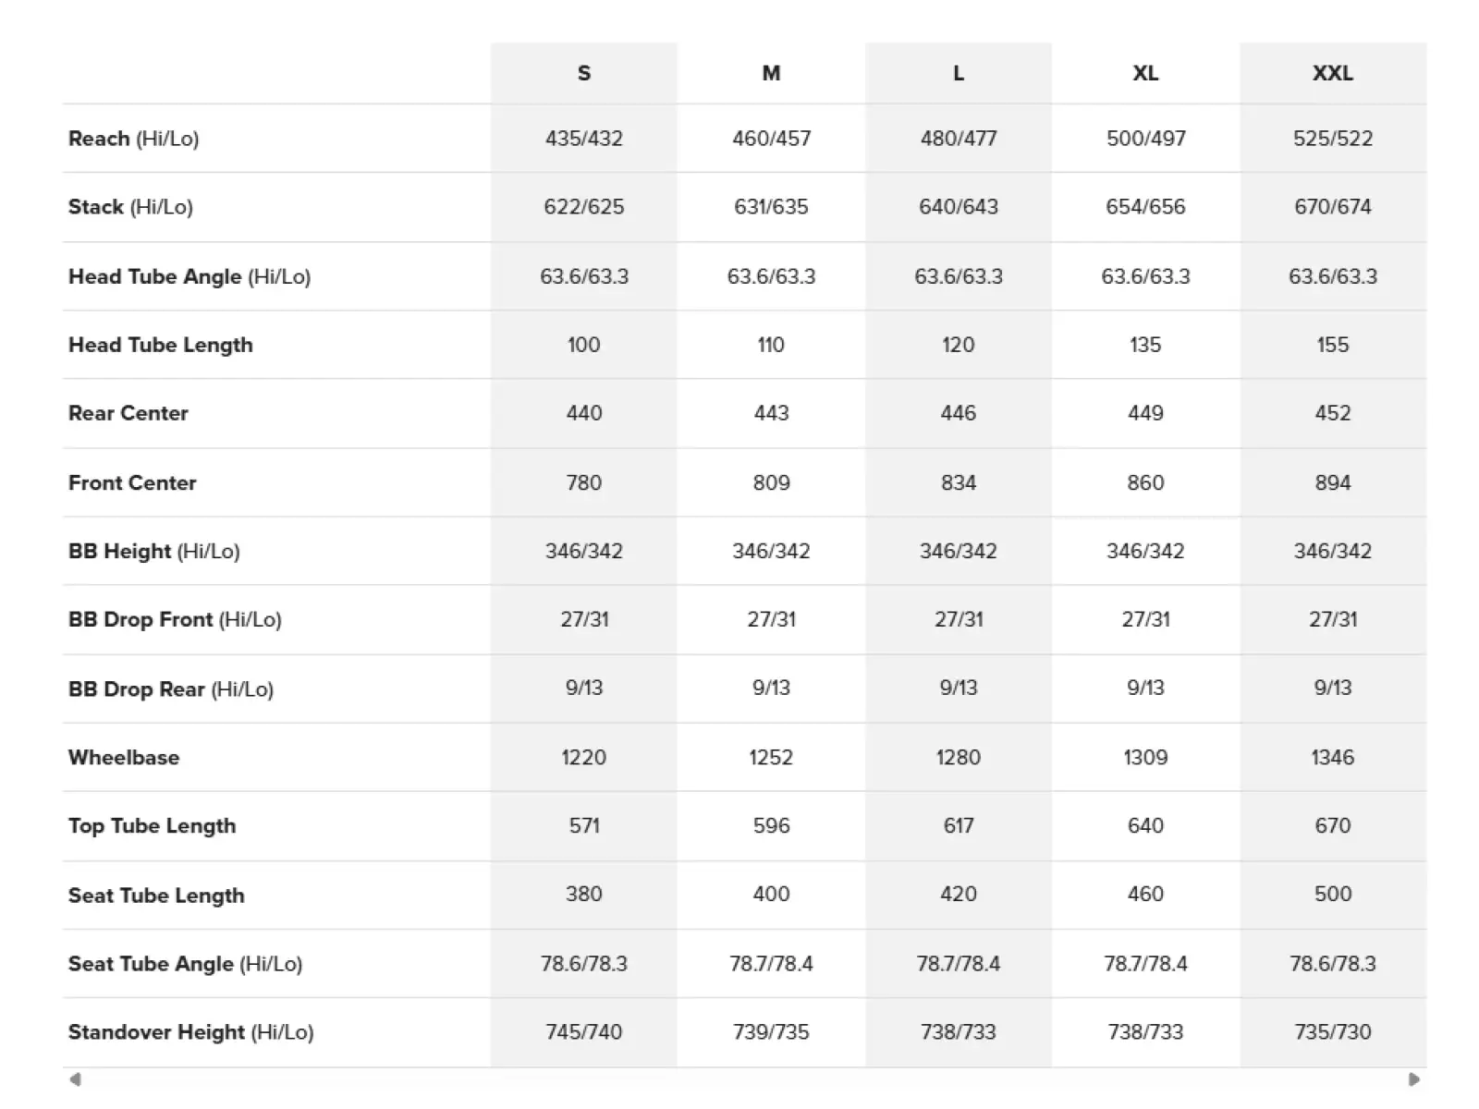
Task: Select the XL size column header
Action: (x=1145, y=73)
